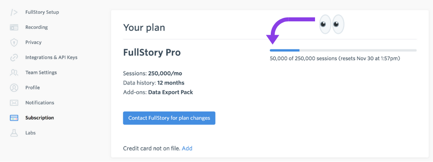Click the Labs flask icon

(x=14, y=133)
